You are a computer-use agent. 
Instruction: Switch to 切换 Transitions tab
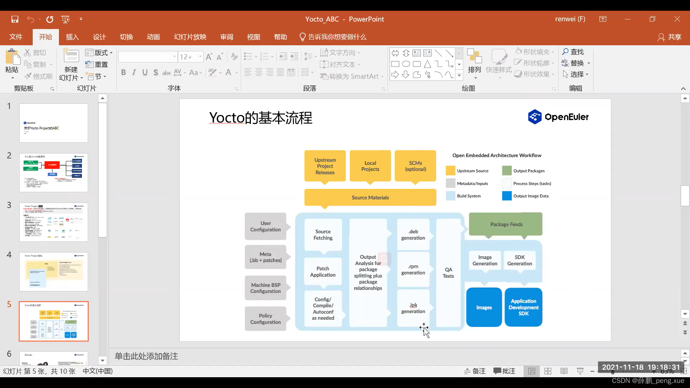point(126,37)
